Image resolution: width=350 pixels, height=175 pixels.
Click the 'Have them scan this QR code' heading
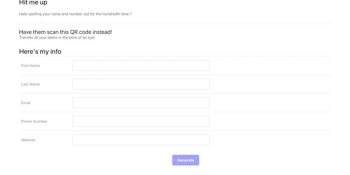coord(65,32)
